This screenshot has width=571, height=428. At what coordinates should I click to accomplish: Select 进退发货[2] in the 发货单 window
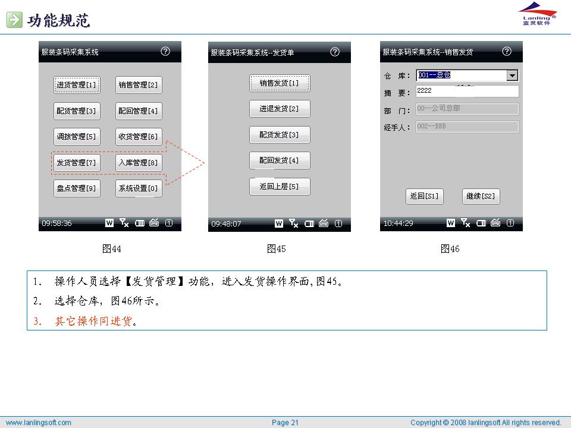(x=280, y=108)
